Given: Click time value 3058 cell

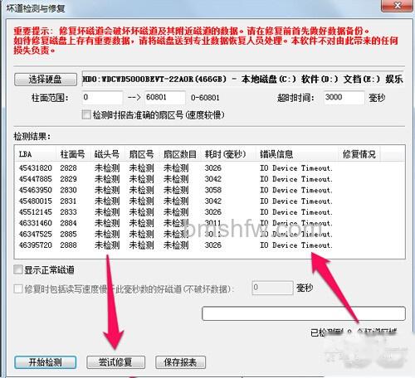Looking at the screenshot, I should pyautogui.click(x=213, y=190).
